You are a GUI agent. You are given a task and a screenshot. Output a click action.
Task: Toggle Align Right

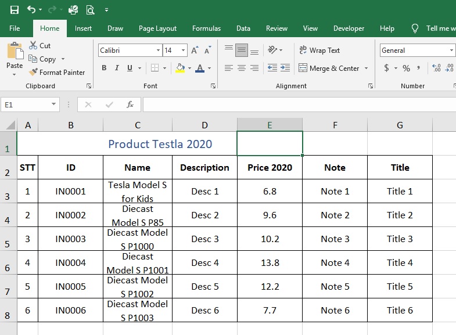[254, 68]
